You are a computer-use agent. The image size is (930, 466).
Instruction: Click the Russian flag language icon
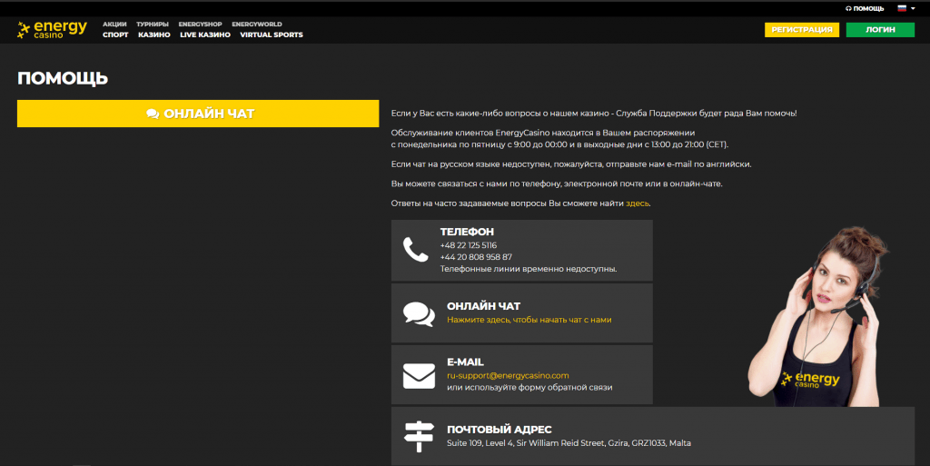[902, 8]
